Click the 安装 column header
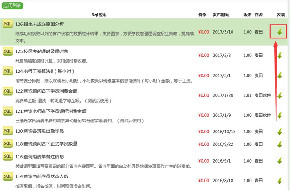 [281, 15]
